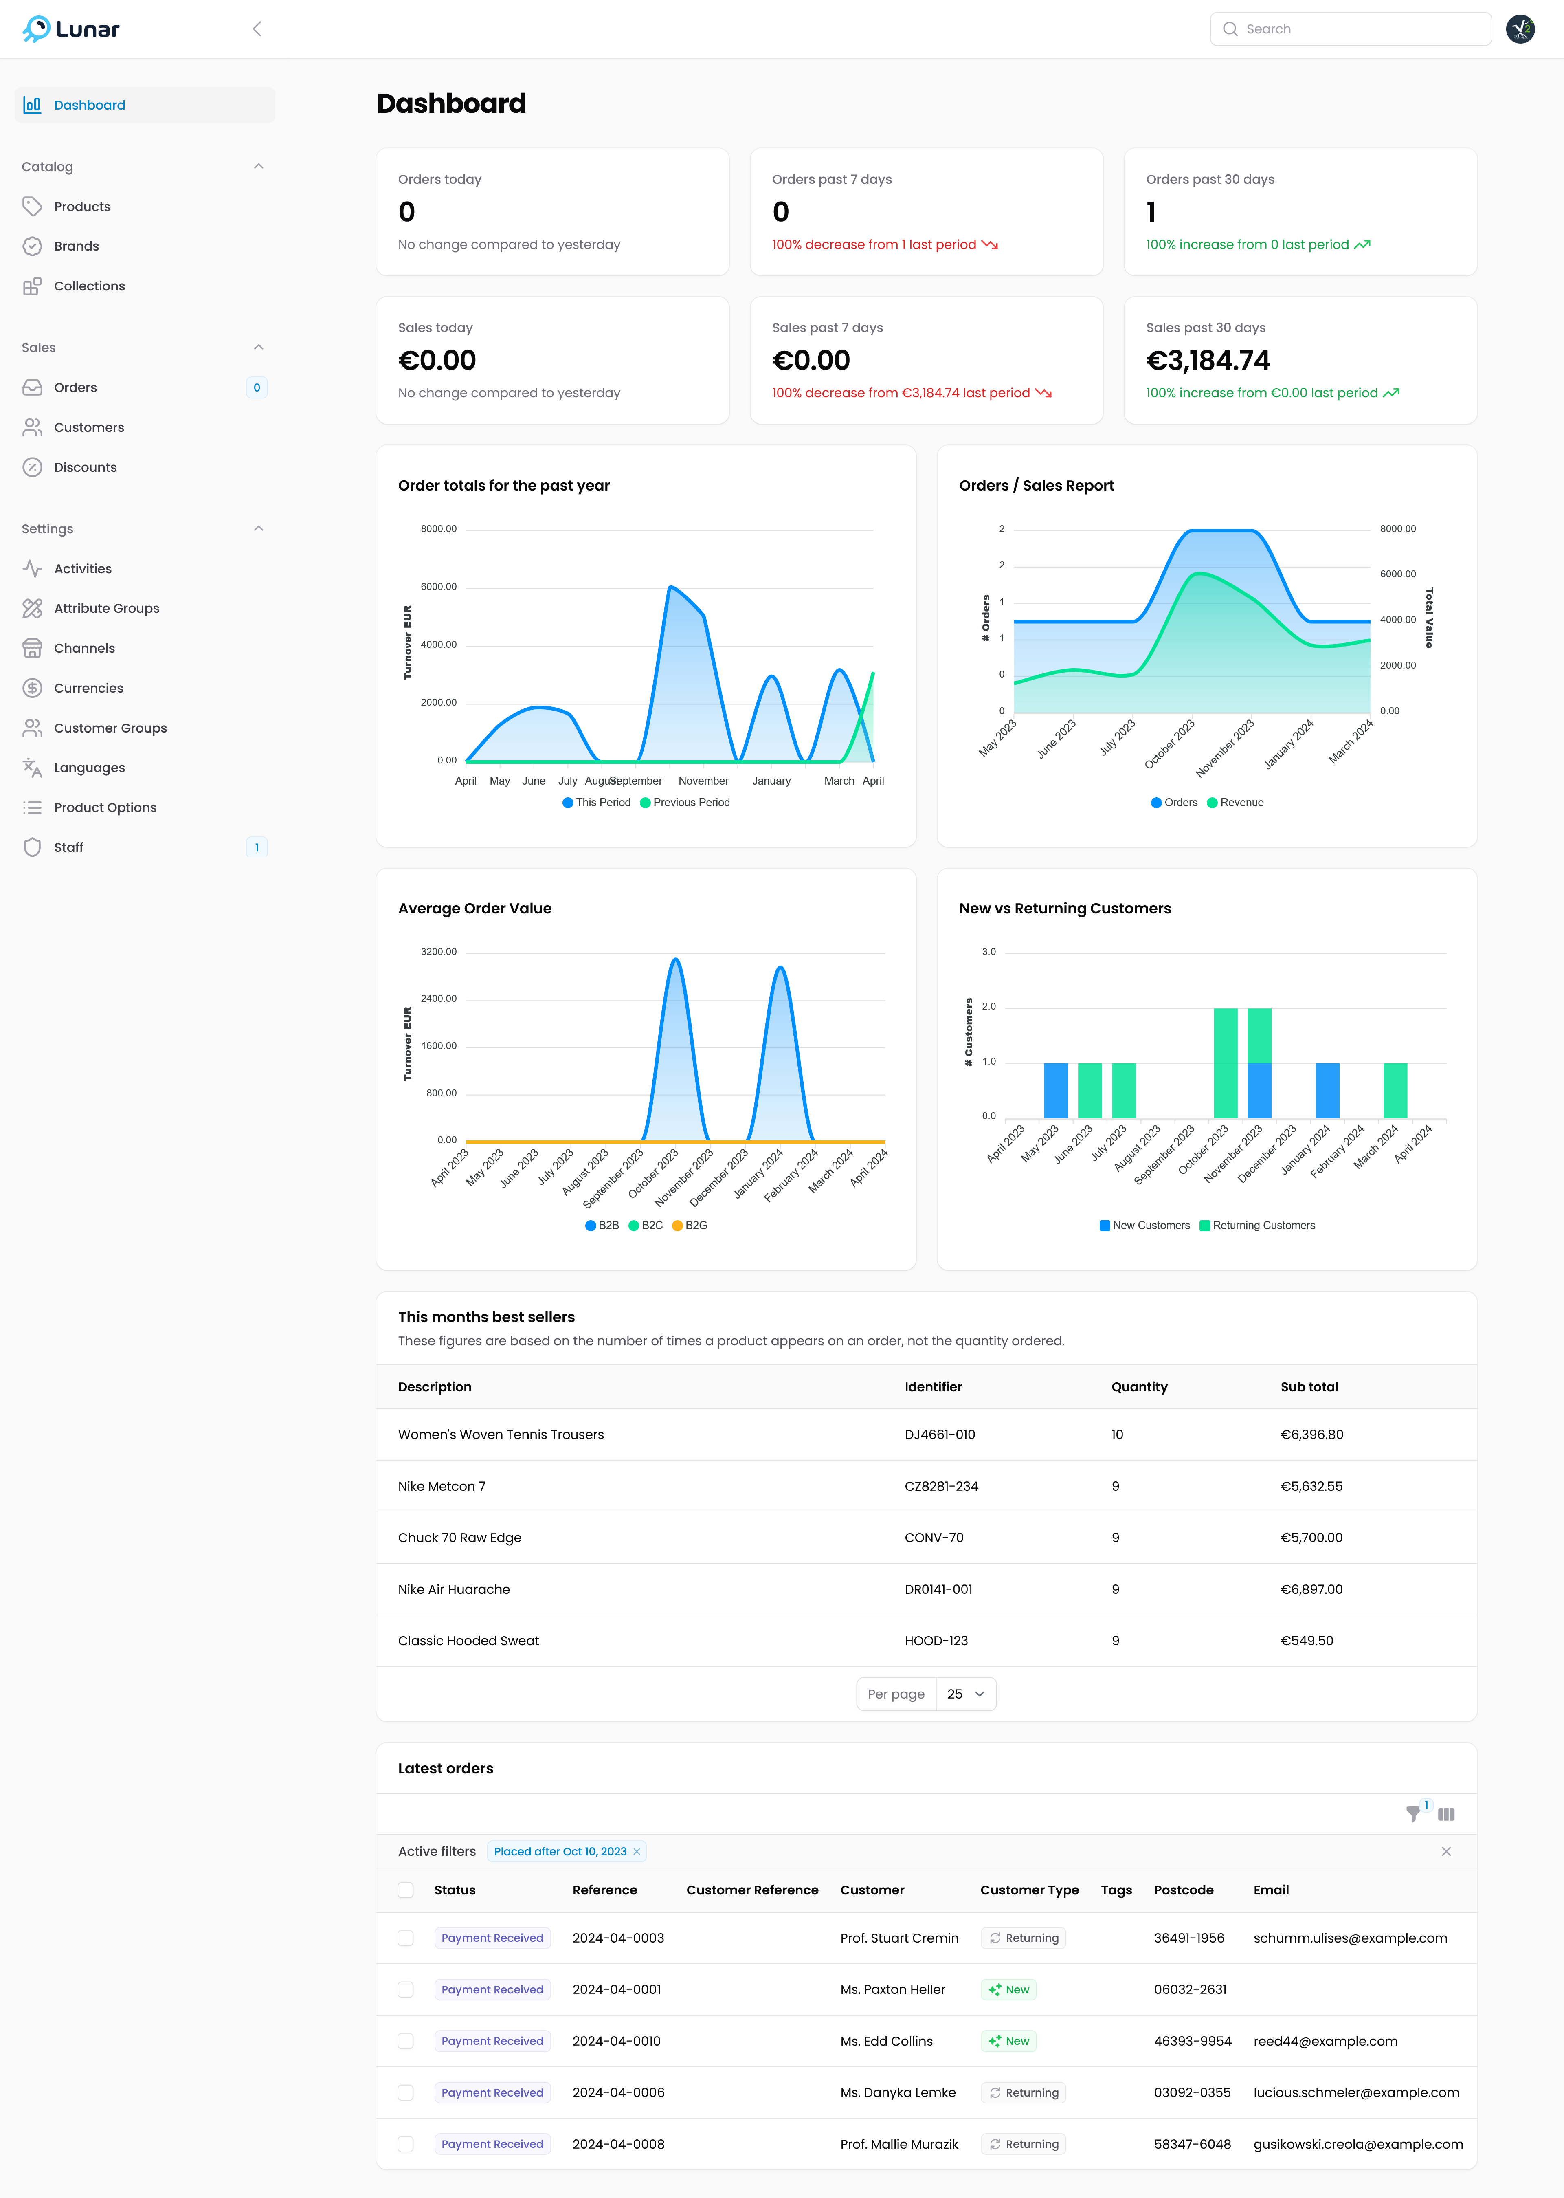Viewport: 1564px width, 2198px height.
Task: Remove the Placed after Oct 10 filter
Action: click(637, 1851)
